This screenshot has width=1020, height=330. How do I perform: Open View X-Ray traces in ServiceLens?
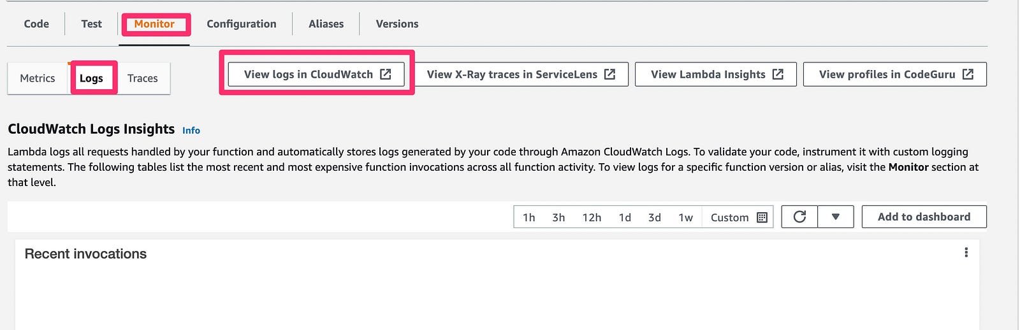(x=520, y=74)
